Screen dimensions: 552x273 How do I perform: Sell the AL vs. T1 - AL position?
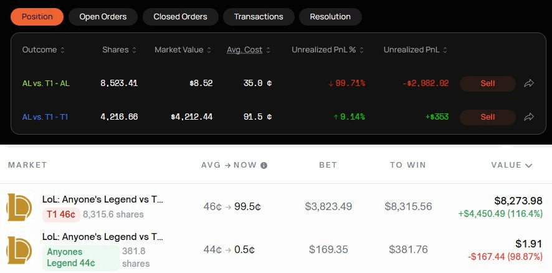(487, 83)
